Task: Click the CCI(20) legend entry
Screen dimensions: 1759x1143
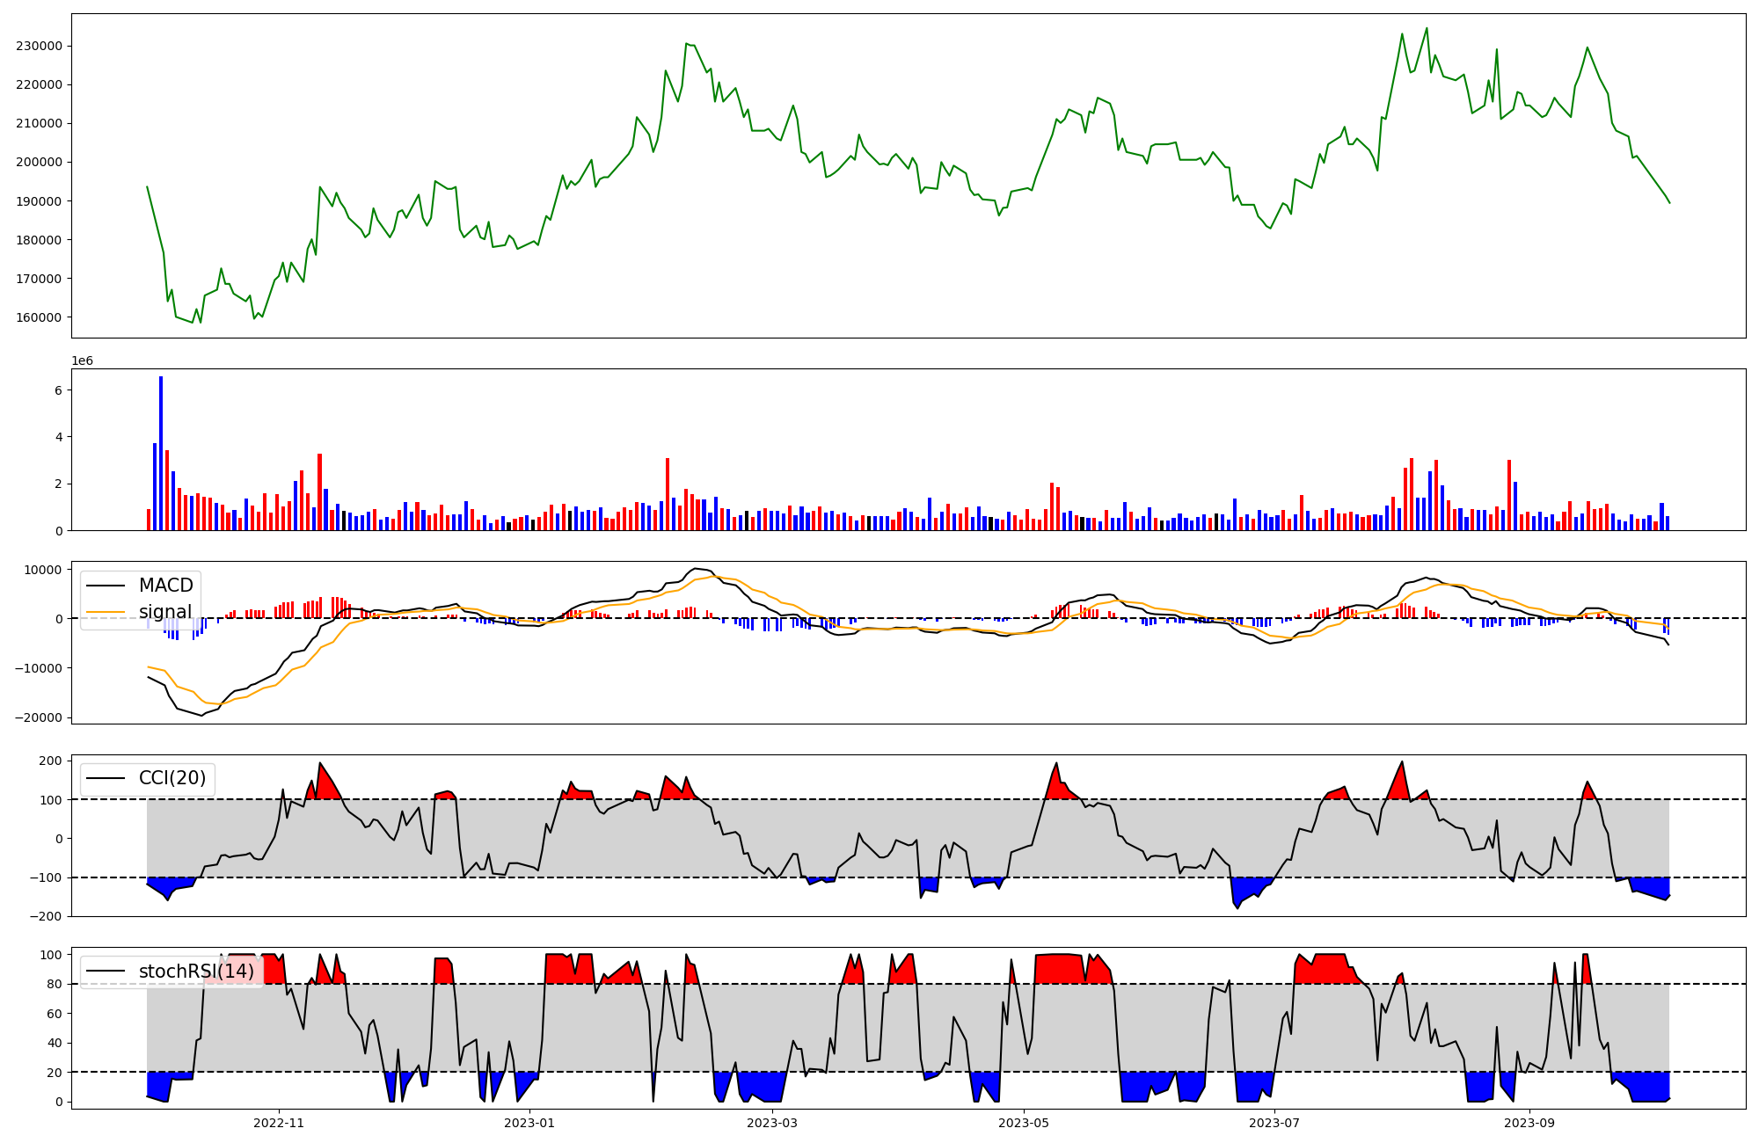Action: pyautogui.click(x=172, y=778)
